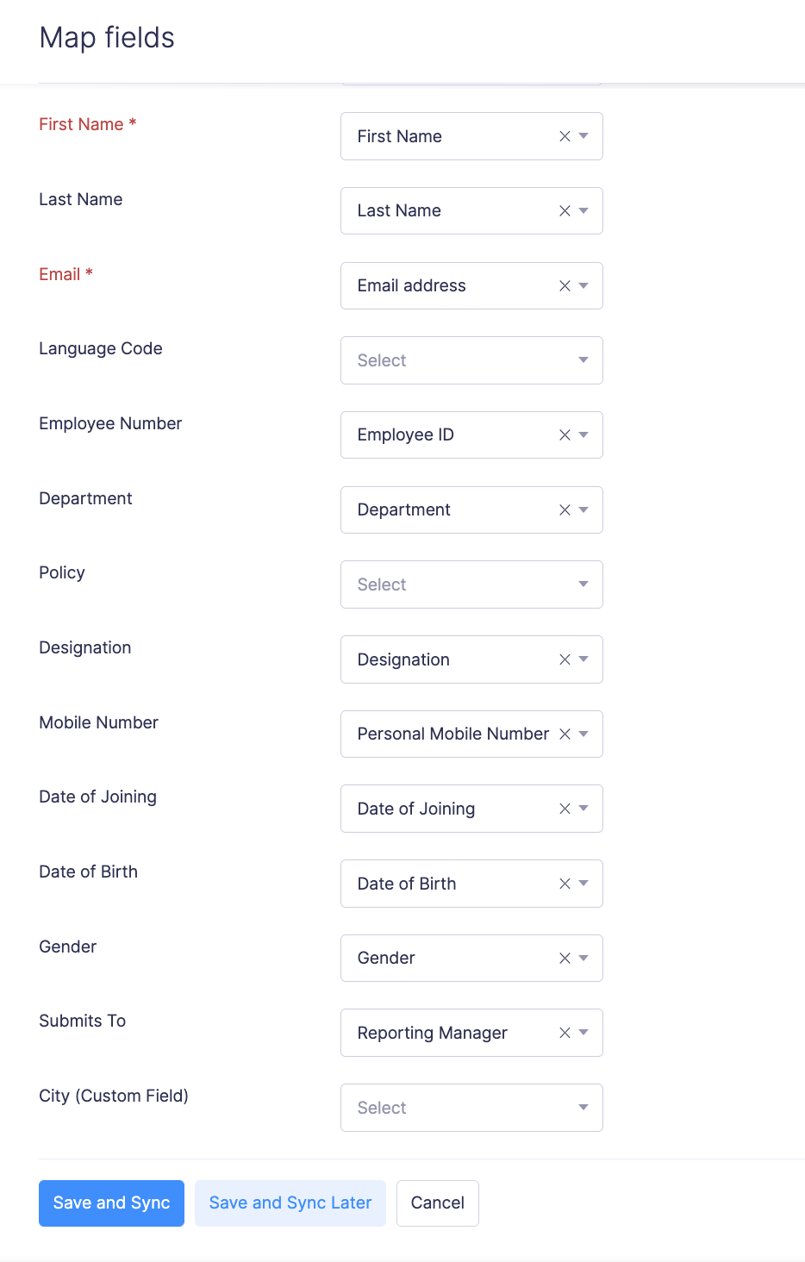Remove the Reporting Manager mapping
The height and width of the screenshot is (1262, 805).
pos(563,1032)
